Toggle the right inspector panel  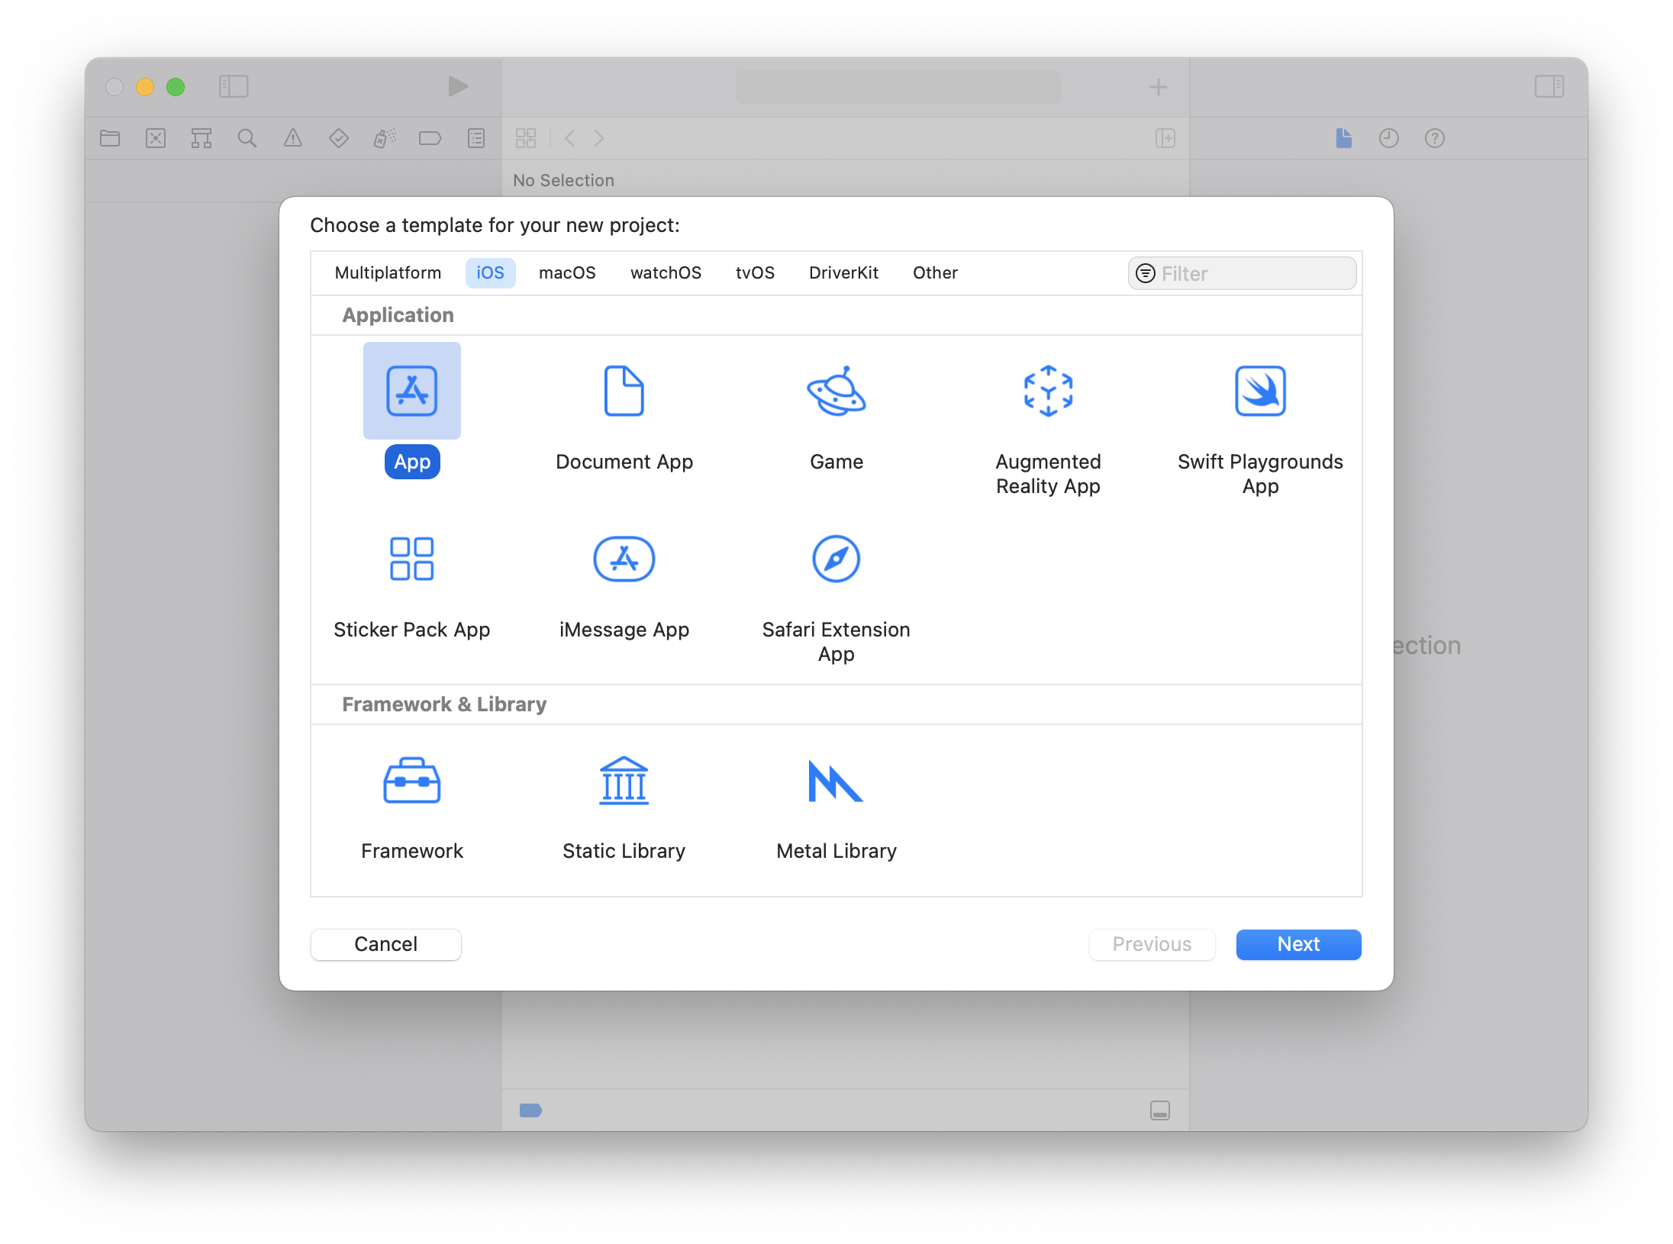point(1549,86)
